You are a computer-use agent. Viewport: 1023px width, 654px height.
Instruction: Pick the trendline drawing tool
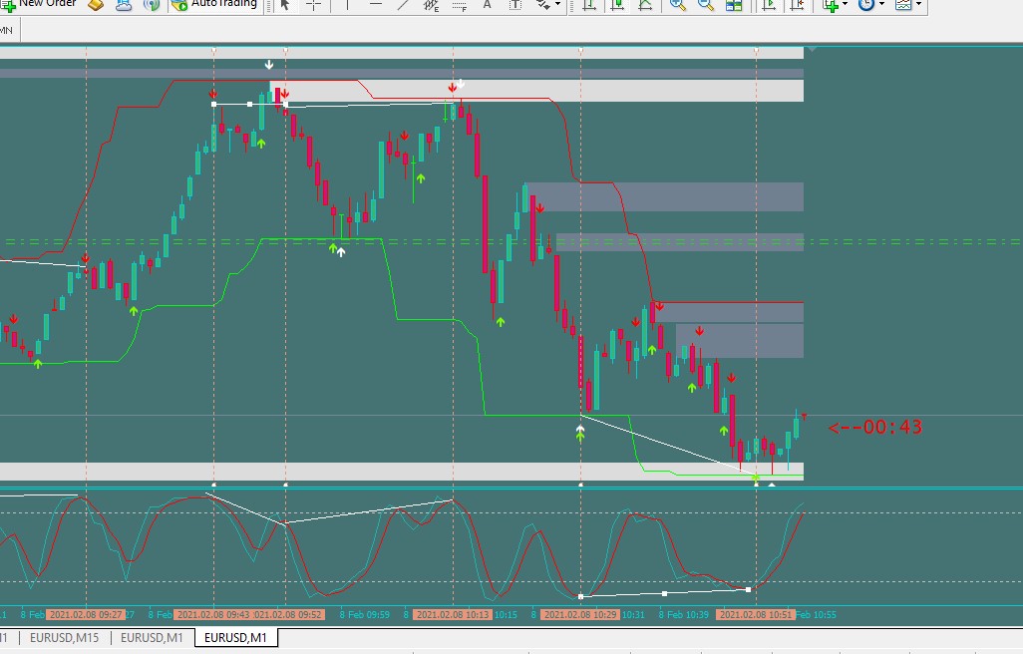(x=403, y=5)
